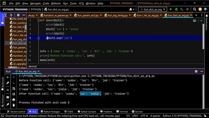Open the inspections green checkmark widget
Screen dimensions: 209x118
(201, 21)
